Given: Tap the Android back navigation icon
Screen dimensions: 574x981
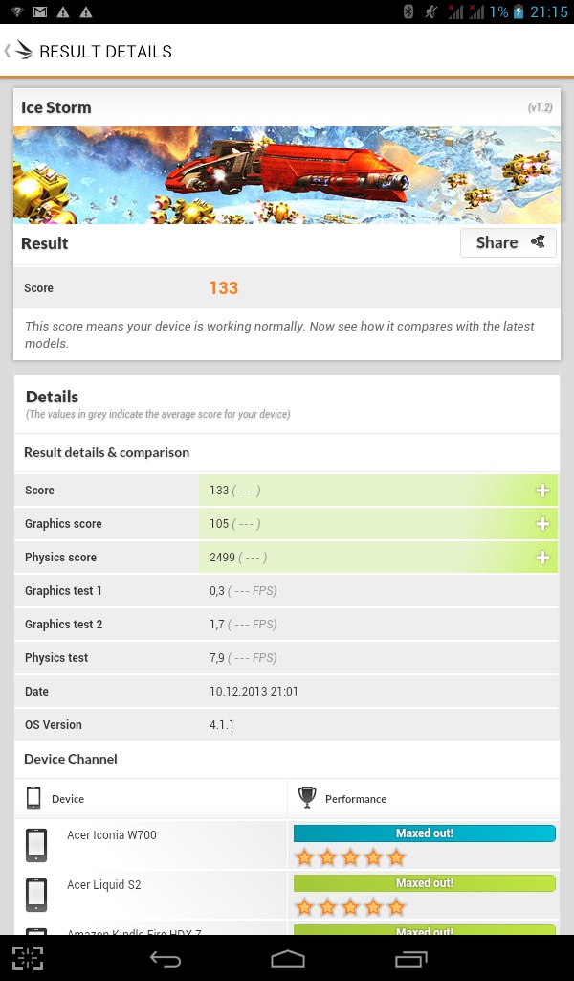Looking at the screenshot, I should 166,958.
